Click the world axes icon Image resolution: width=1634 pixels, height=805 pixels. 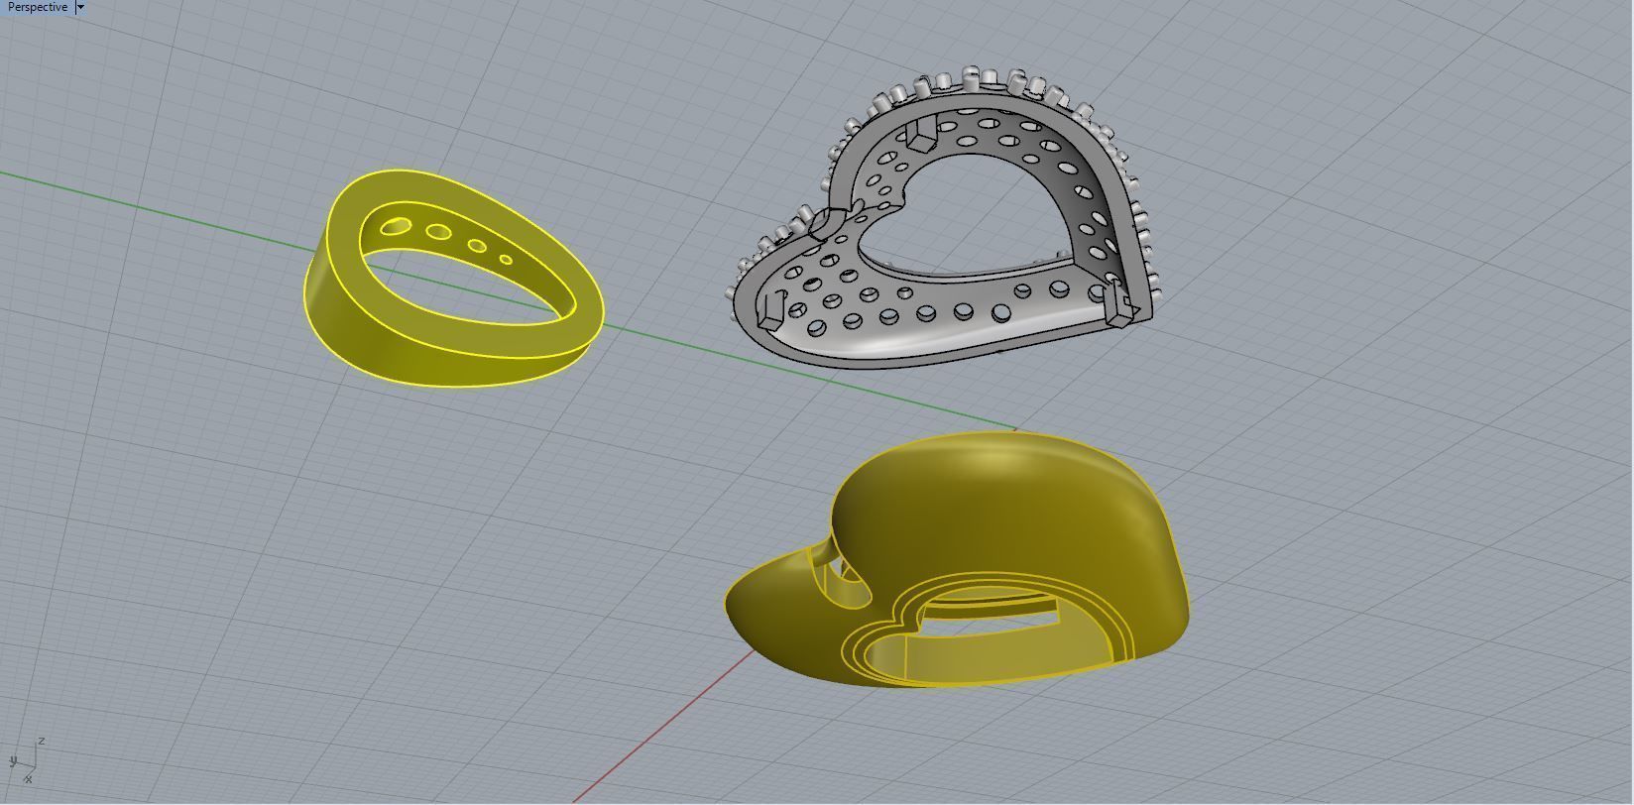click(26, 761)
